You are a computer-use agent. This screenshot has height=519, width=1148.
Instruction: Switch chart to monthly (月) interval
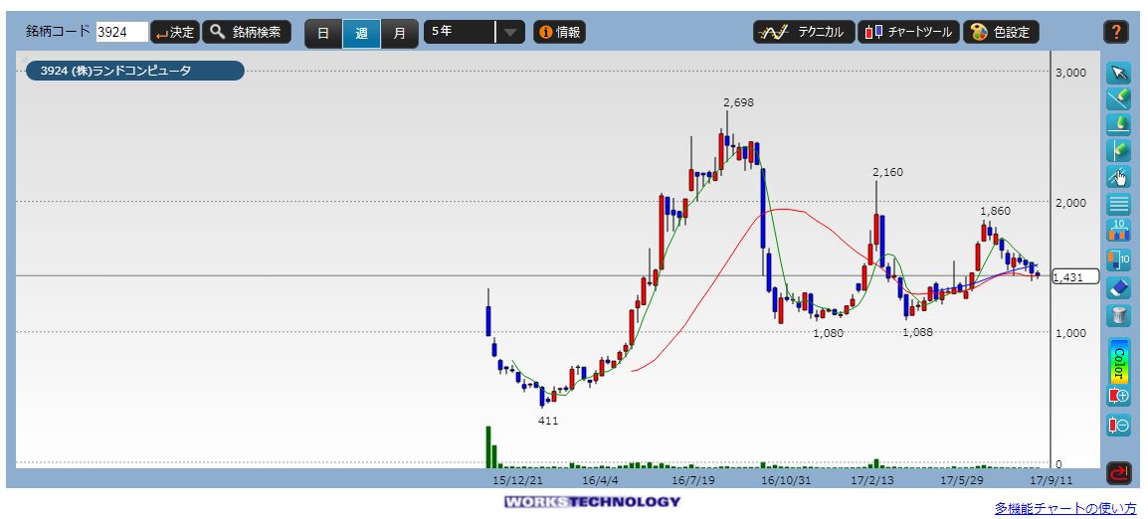399,33
